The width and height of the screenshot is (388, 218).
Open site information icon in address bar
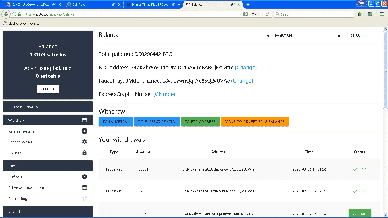pyautogui.click(x=14, y=14)
